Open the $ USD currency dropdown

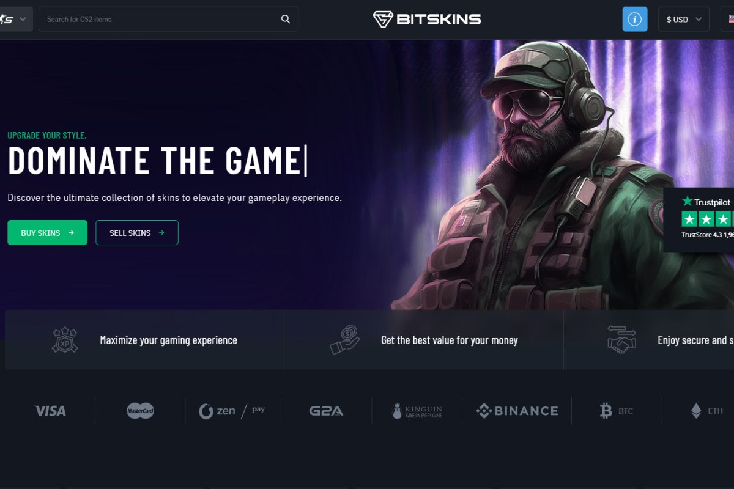pyautogui.click(x=683, y=19)
